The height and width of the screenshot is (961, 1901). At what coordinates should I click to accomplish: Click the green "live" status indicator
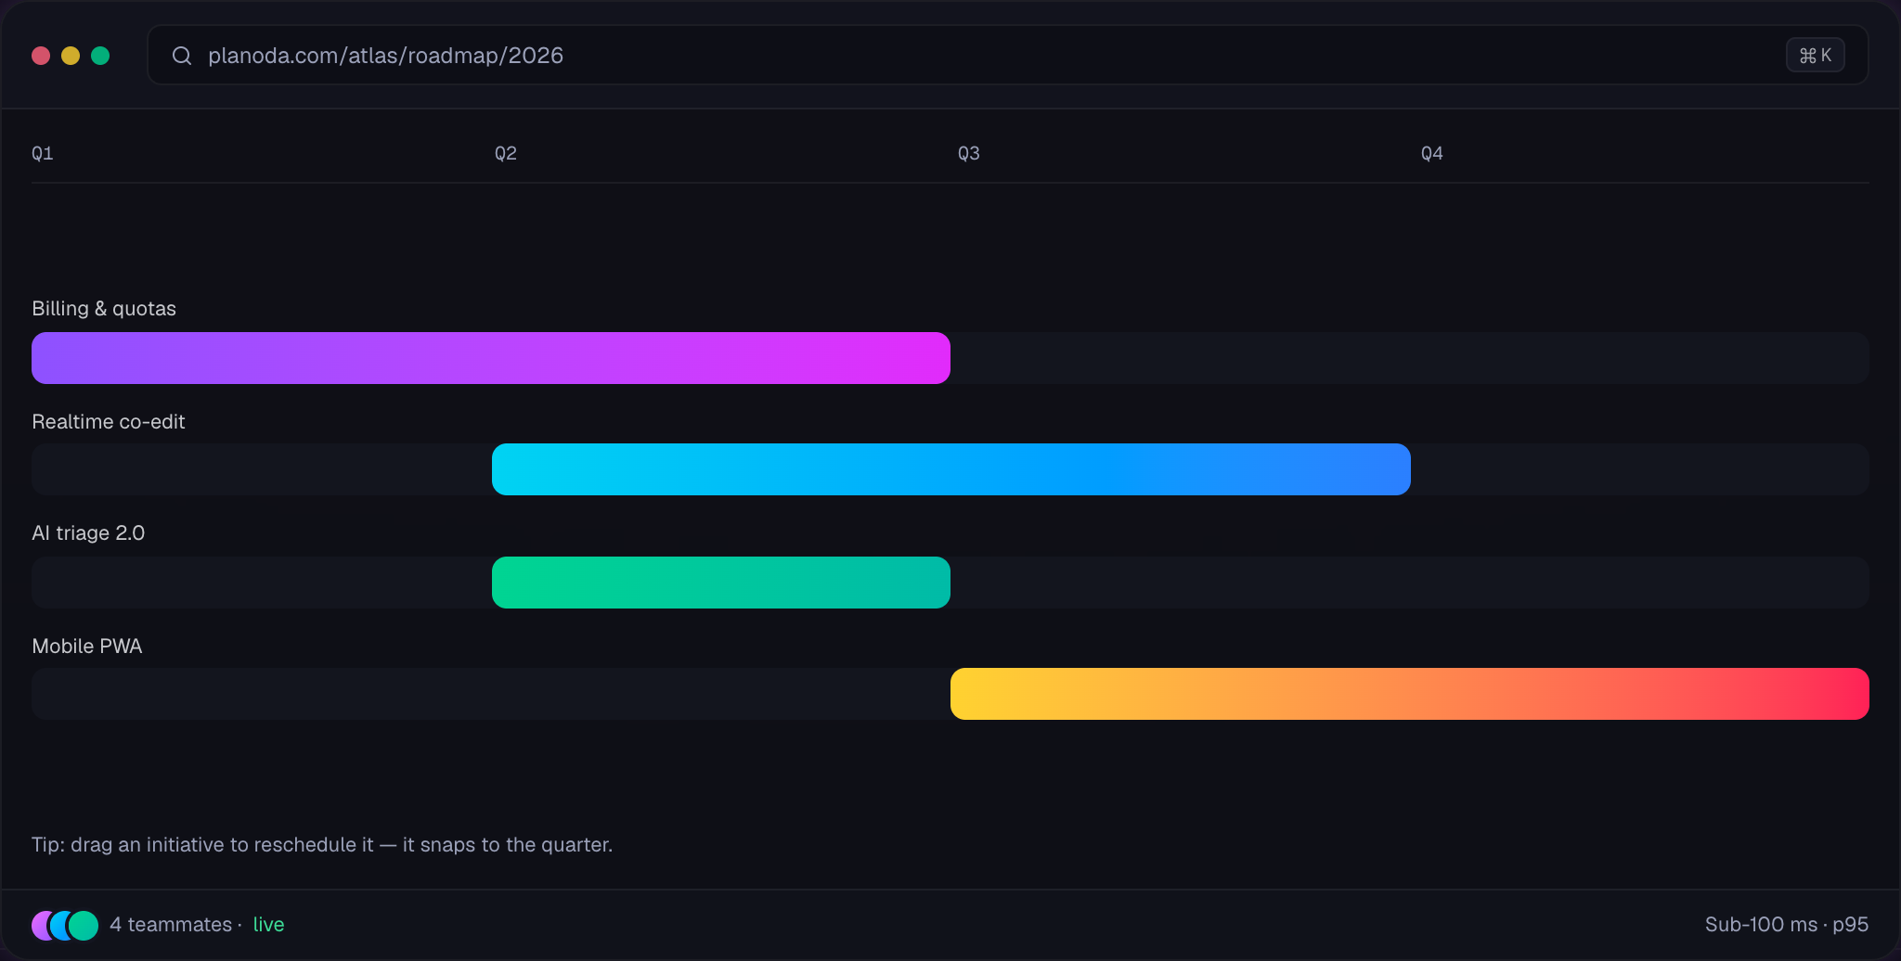(x=268, y=925)
